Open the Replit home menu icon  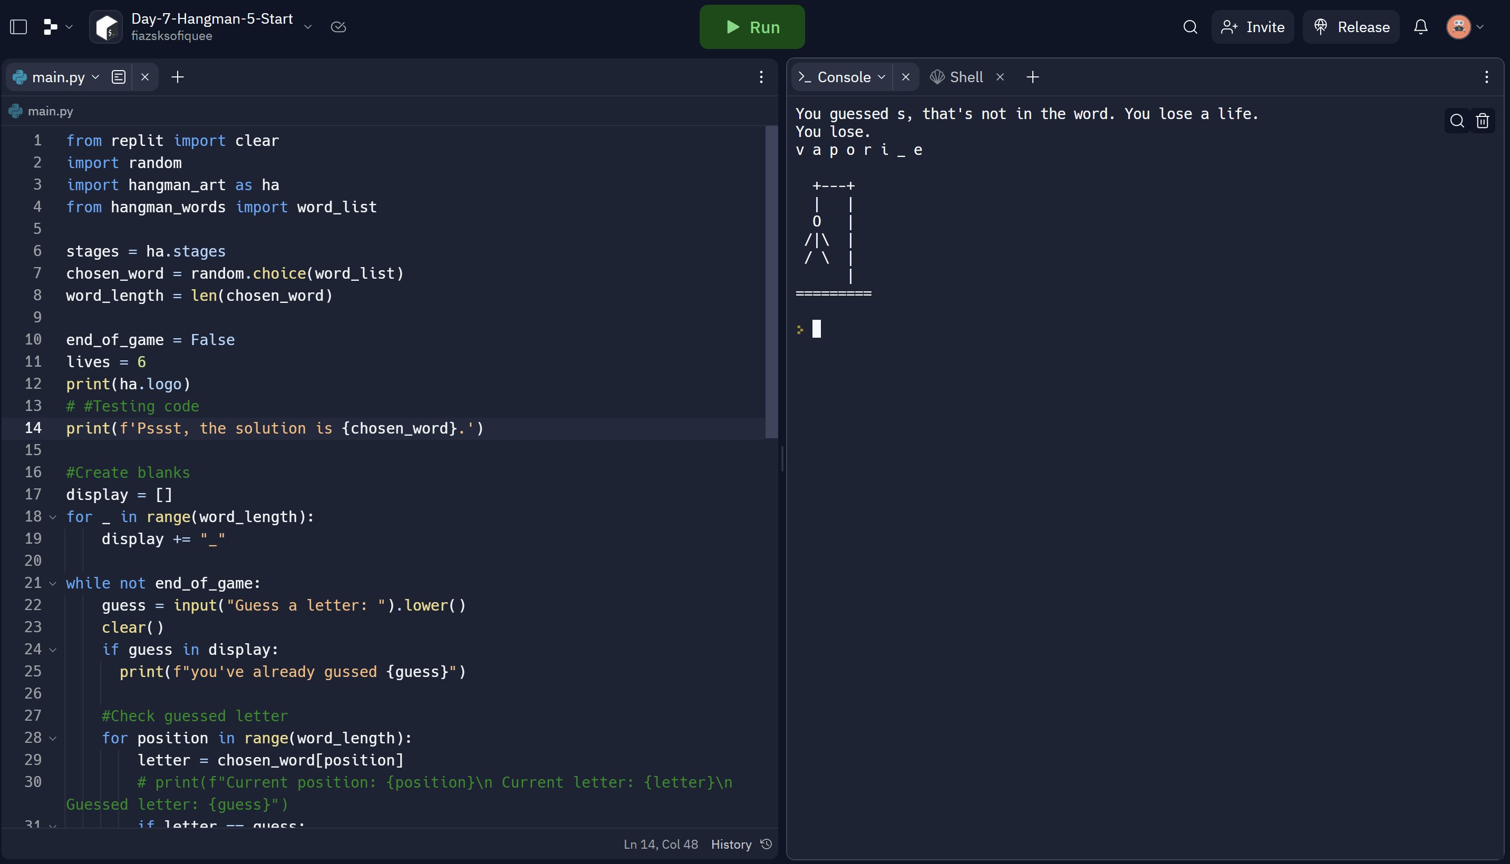point(51,27)
